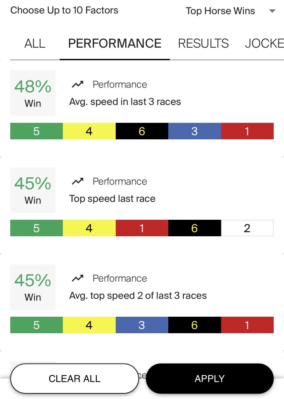
Task: Open the Top Horse Wins dropdown
Action: (x=220, y=11)
